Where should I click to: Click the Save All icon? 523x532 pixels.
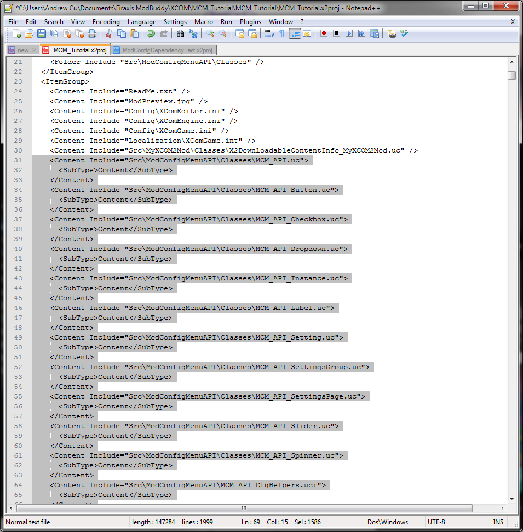point(54,33)
